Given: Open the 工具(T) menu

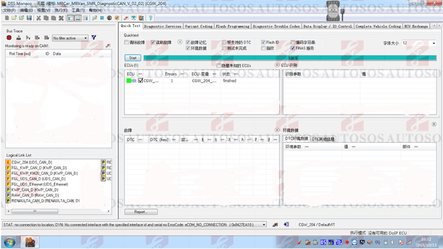Looking at the screenshot, I should click(78, 10).
